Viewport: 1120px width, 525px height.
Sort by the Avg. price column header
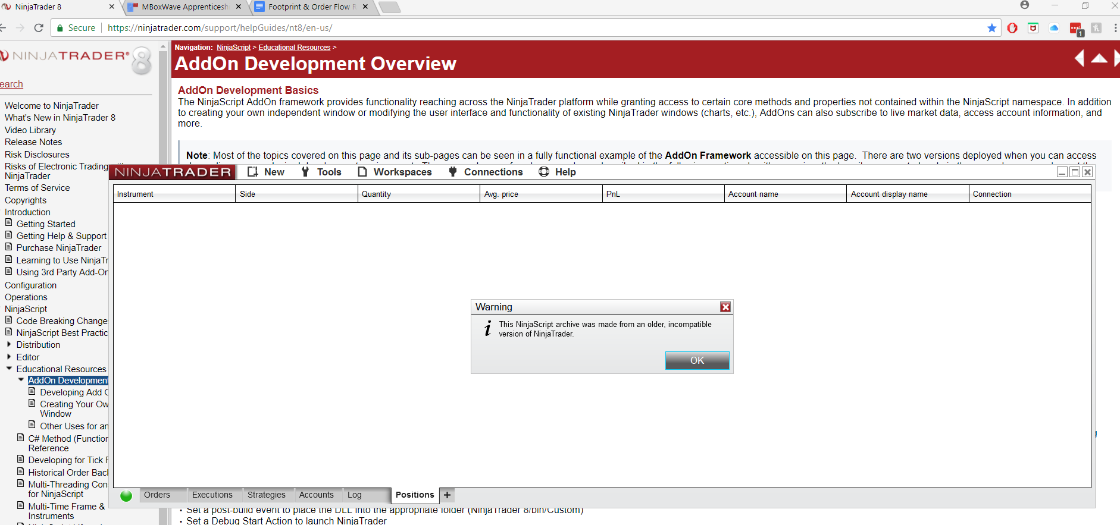click(x=541, y=194)
